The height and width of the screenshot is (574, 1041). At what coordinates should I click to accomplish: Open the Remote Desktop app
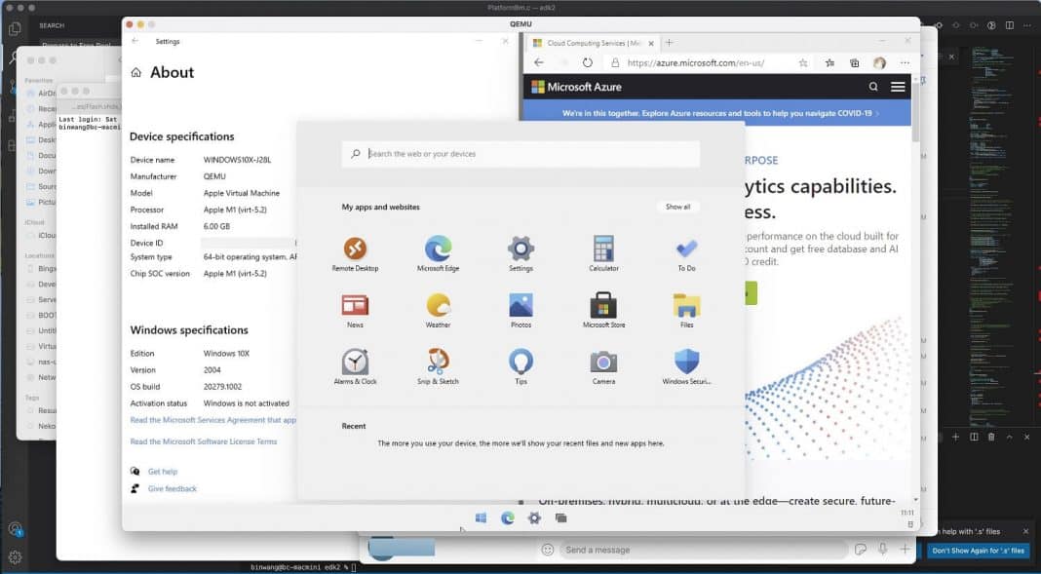[354, 249]
